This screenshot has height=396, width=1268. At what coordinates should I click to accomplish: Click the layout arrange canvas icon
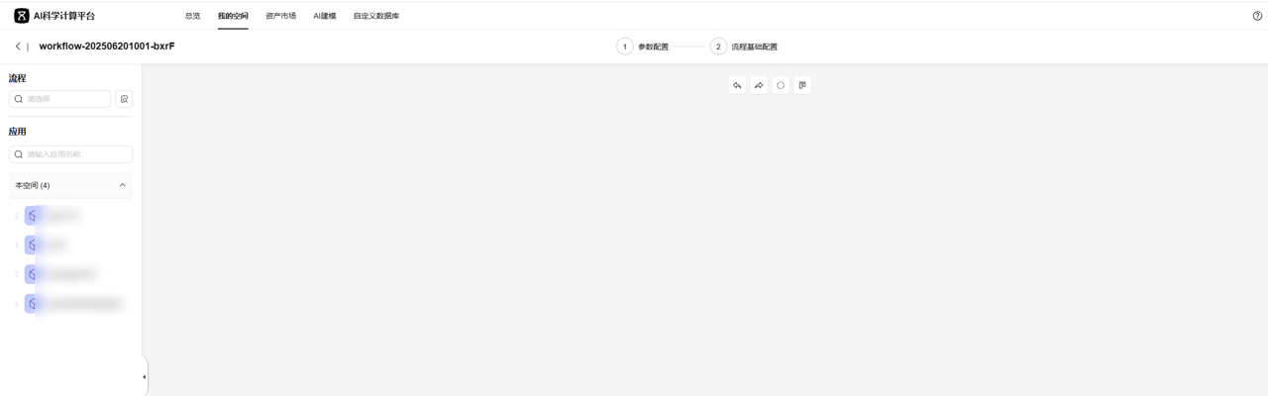point(802,85)
